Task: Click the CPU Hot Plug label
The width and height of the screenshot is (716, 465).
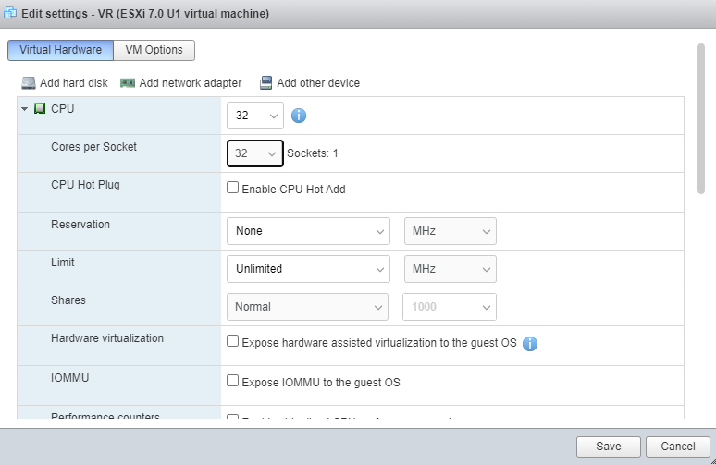Action: (85, 184)
